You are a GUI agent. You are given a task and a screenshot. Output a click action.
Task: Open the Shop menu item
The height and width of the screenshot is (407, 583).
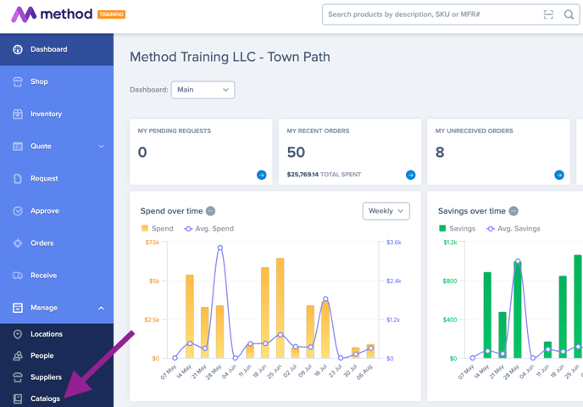[57, 82]
